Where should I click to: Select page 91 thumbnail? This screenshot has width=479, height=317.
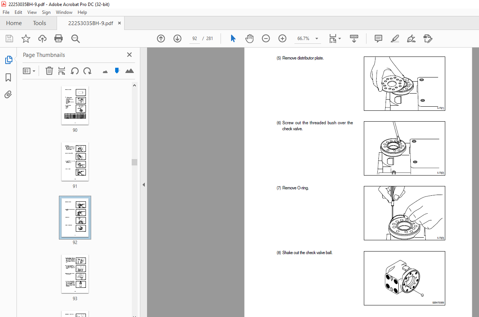pos(75,161)
